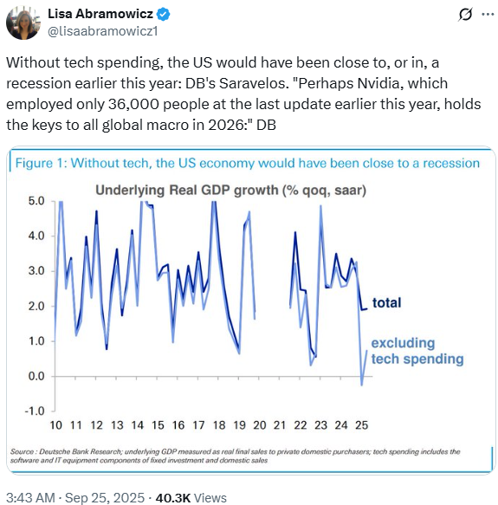Click the year 25 x-axis label
Viewport: 498px width, 505px height.
pos(361,425)
